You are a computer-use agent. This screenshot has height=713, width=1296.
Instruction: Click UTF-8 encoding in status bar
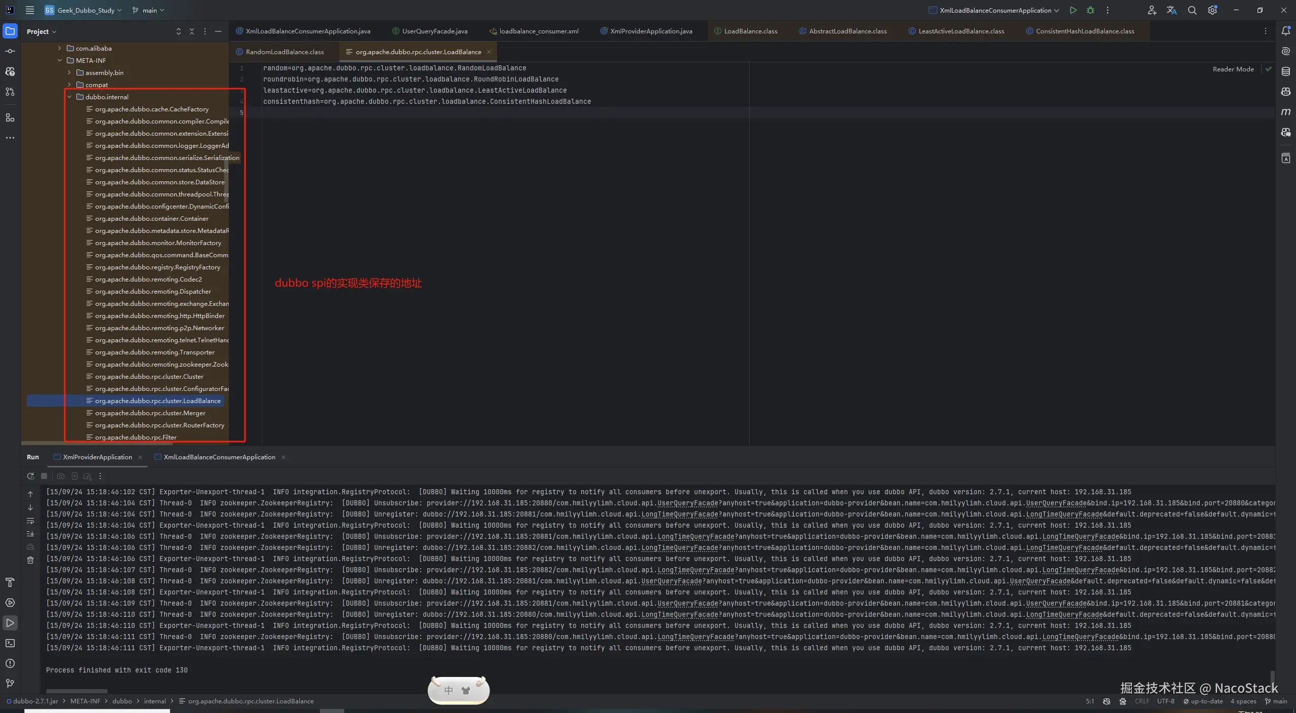pyautogui.click(x=1165, y=701)
